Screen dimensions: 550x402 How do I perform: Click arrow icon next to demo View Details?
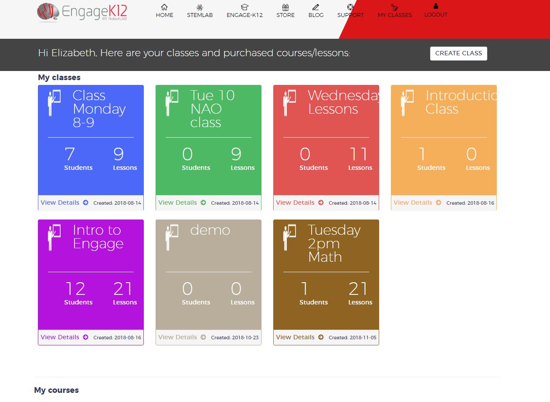pyautogui.click(x=203, y=337)
